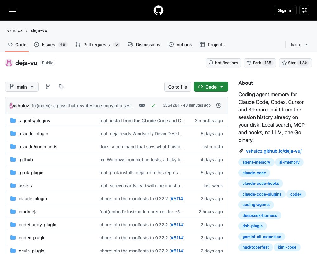Viewport: 317px width, 254px height.
Task: Expand the green Code dropdown
Action: pyautogui.click(x=211, y=87)
